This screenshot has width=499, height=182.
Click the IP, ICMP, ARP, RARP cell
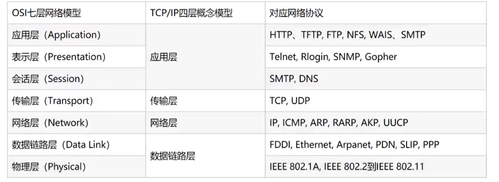pos(376,123)
